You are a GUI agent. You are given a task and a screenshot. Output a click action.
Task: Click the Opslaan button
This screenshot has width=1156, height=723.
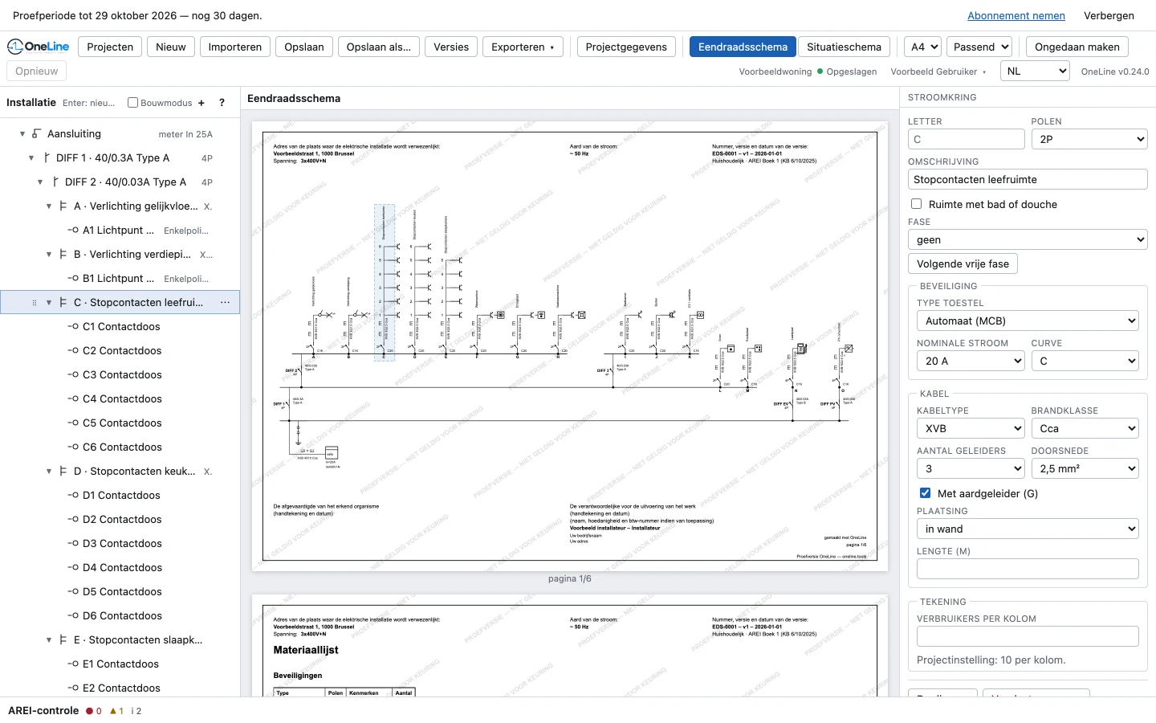click(x=304, y=47)
